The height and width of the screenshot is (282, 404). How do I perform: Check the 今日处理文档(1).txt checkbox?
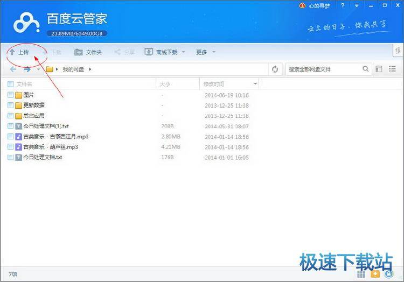(11, 126)
